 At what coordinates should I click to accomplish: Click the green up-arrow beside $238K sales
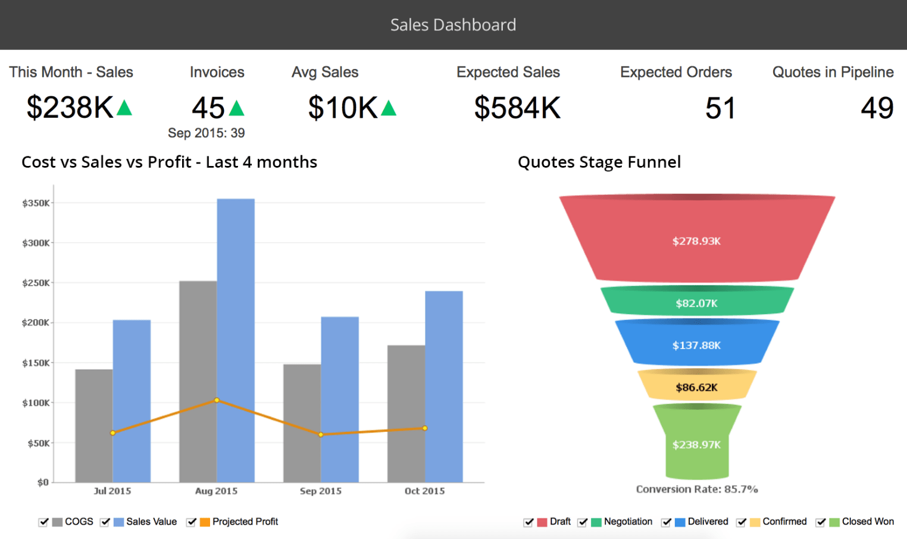point(124,108)
